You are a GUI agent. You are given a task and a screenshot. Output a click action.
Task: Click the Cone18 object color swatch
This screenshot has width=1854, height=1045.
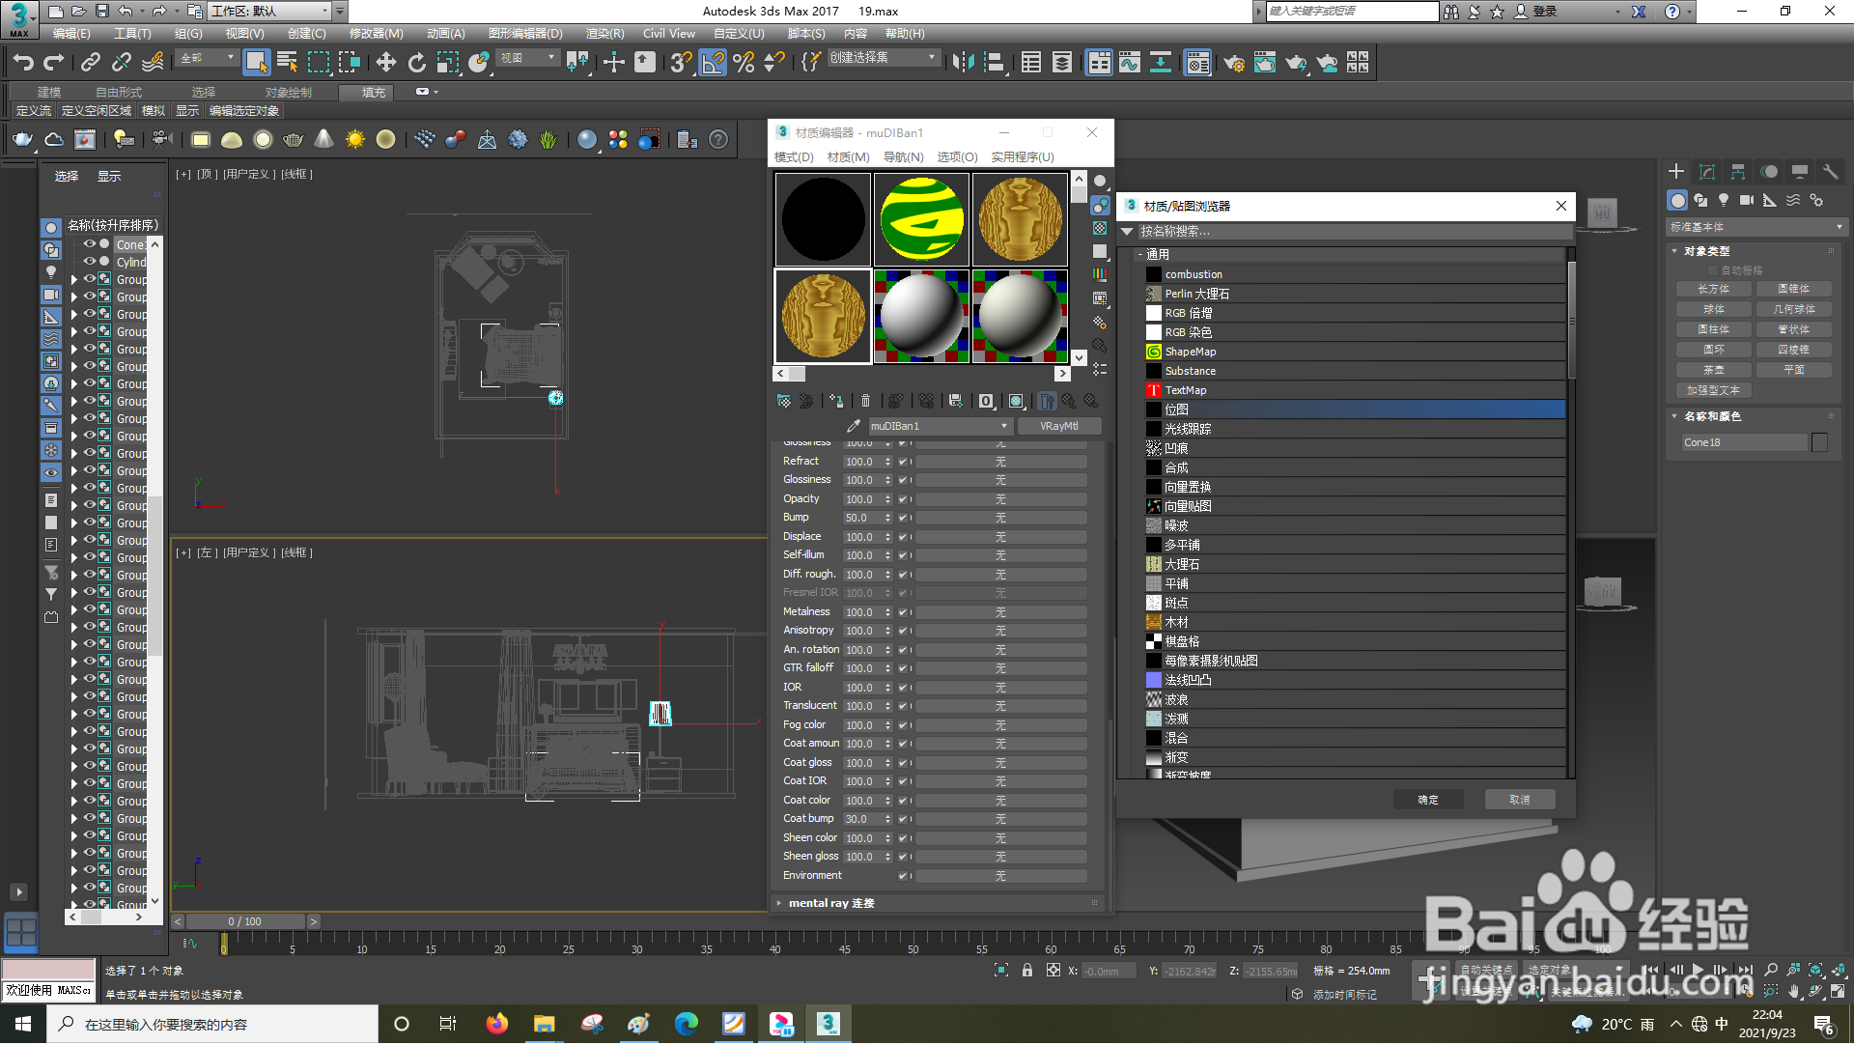coord(1819,443)
